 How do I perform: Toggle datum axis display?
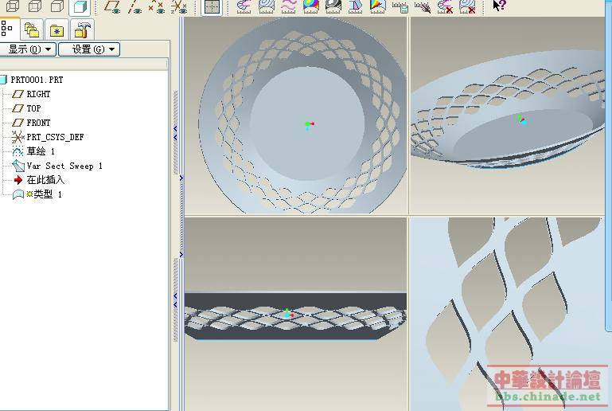pyautogui.click(x=135, y=7)
